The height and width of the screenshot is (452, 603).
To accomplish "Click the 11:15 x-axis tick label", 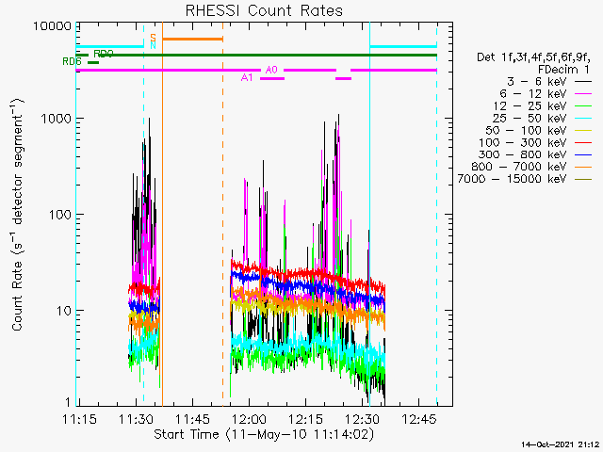I will pos(79,419).
